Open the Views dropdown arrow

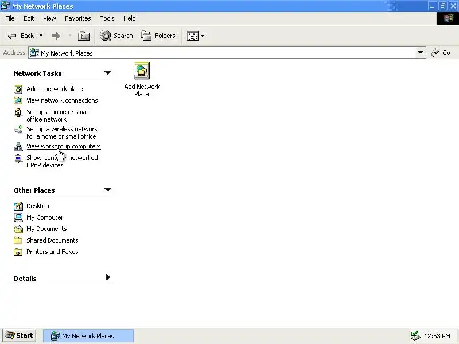coord(203,36)
